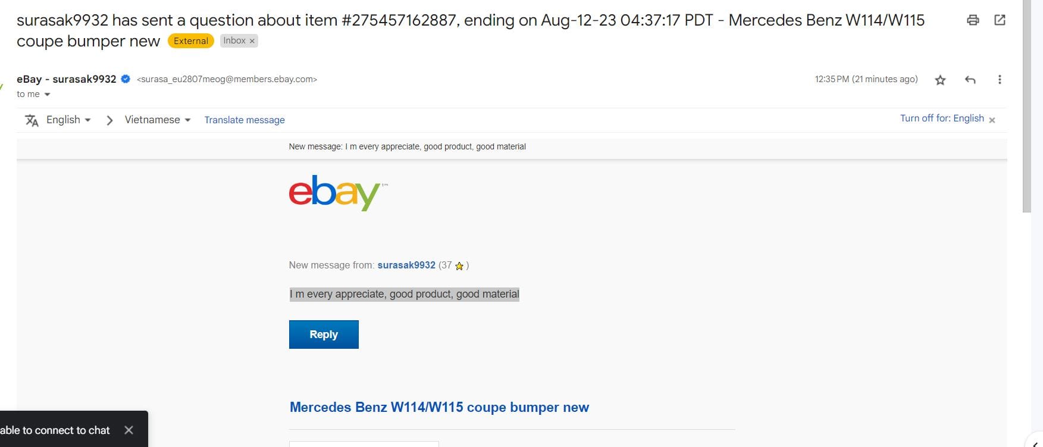Click the vertical scrollbar on the right
The height and width of the screenshot is (447, 1043).
click(x=1027, y=107)
